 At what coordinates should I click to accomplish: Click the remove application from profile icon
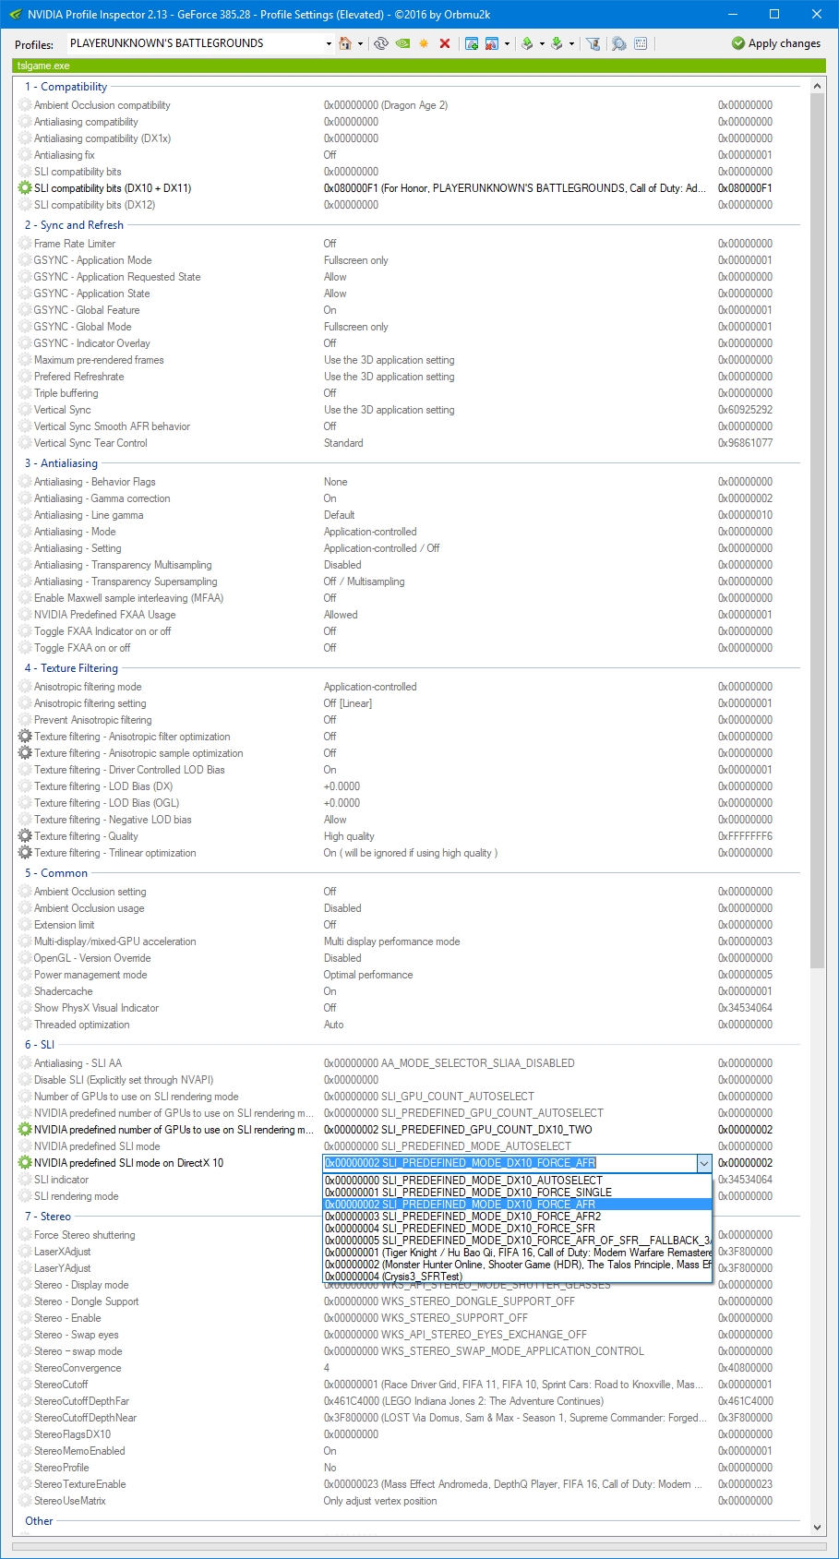coord(492,43)
